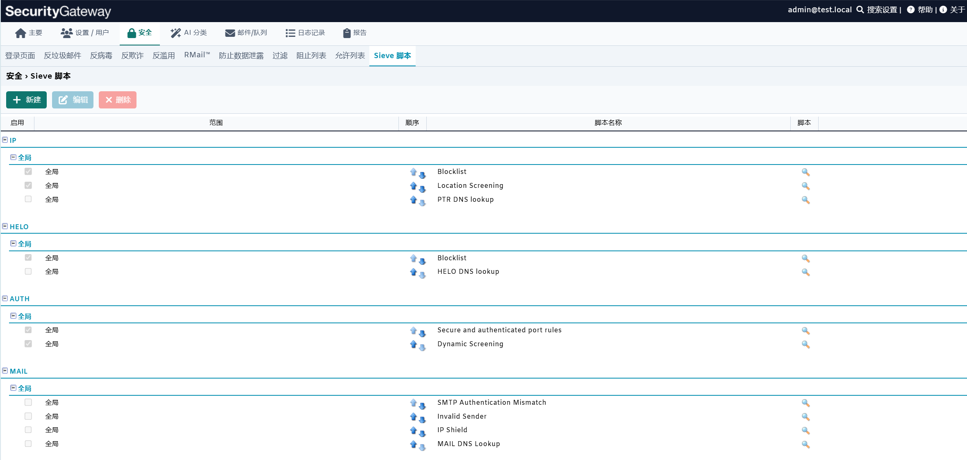Collapse the MAIL section
This screenshot has height=460, width=967.
(x=5, y=371)
